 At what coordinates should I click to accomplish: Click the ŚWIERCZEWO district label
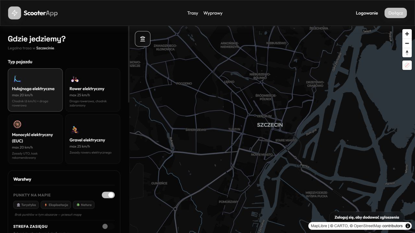[x=196, y=130]
